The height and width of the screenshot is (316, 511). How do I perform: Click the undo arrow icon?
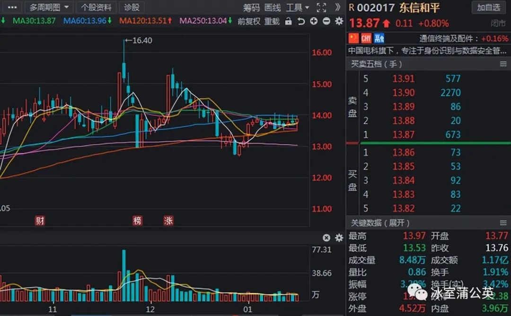(301, 21)
